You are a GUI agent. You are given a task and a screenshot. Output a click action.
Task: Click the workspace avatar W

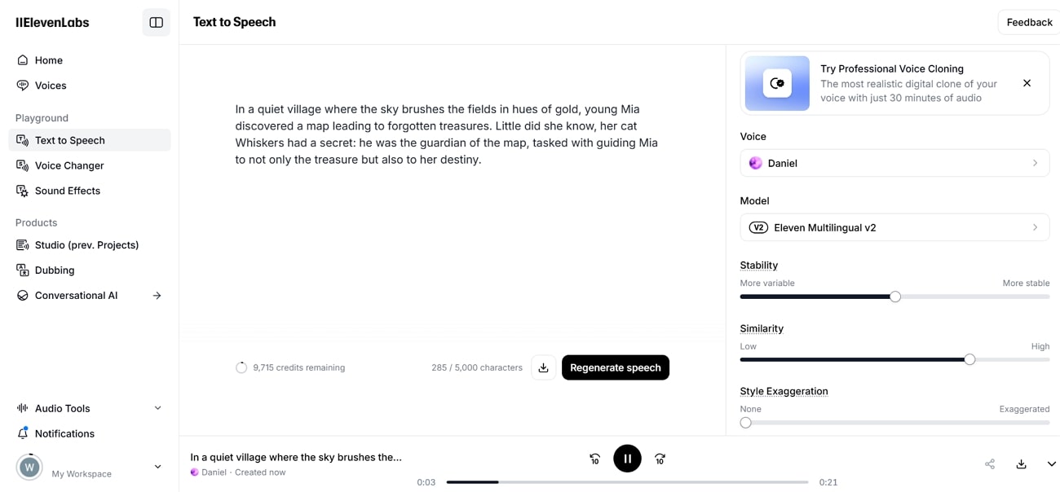pos(30,467)
